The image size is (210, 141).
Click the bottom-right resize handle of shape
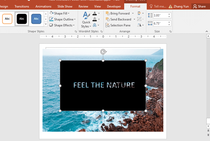click(x=146, y=111)
